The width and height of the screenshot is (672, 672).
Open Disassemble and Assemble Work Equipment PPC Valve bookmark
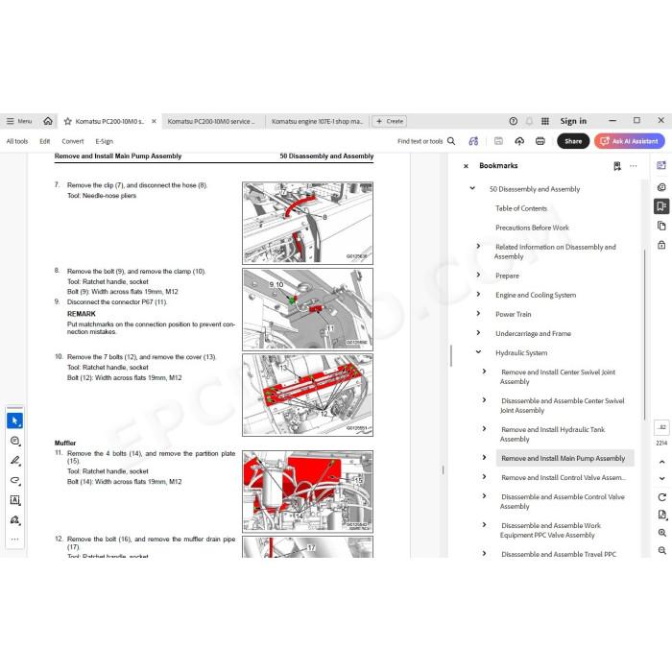point(551,530)
